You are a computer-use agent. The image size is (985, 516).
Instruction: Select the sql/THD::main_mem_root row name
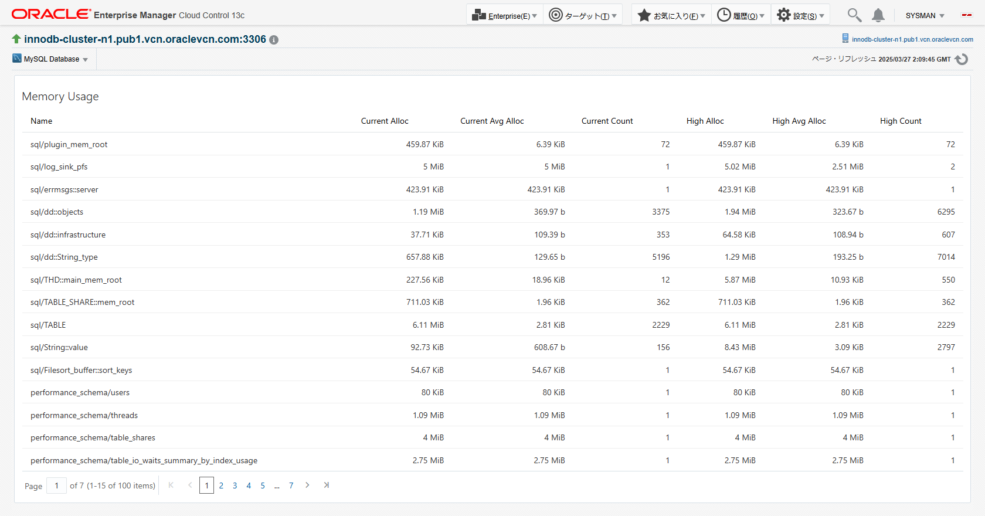click(76, 280)
